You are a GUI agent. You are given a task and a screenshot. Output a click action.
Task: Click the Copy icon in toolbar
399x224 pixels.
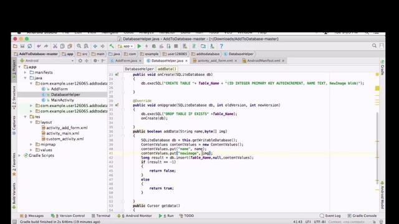pyautogui.click(x=62, y=46)
